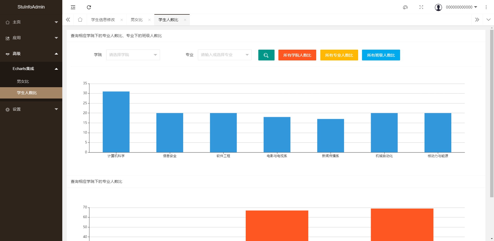Go to home tab icon
Viewport: 494px width, 241px height.
click(x=80, y=20)
